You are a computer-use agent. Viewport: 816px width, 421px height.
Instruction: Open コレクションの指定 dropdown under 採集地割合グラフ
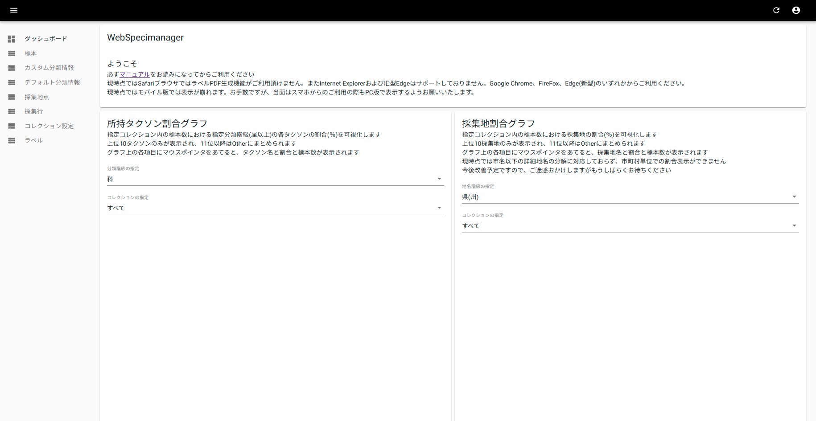630,226
